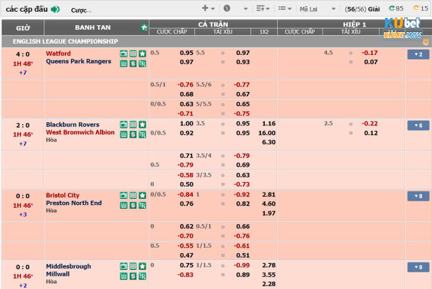Image resolution: width=432 pixels, height=289 pixels.
Task: Click dollar icon for Blackburn Rovers match
Action: (133, 135)
